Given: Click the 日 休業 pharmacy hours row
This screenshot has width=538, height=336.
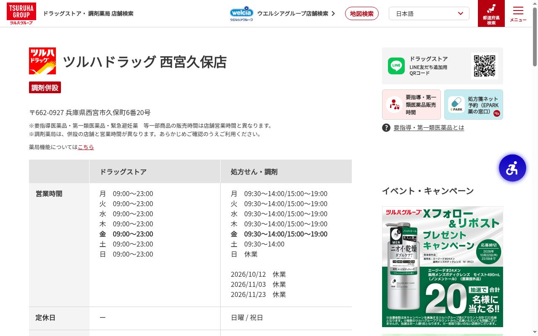Looking at the screenshot, I should pos(244,254).
